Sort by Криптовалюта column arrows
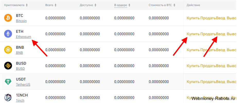Screen dimensions: 237x103 pyautogui.click(x=27, y=5)
